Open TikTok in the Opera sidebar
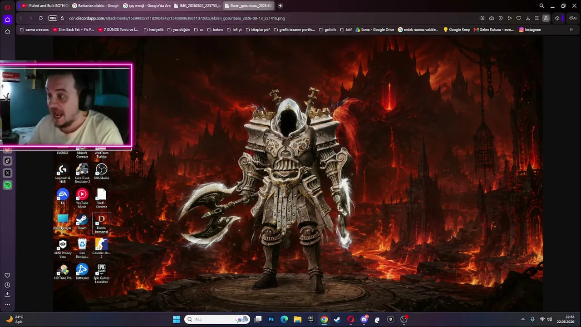Image resolution: width=581 pixels, height=327 pixels. click(x=7, y=161)
